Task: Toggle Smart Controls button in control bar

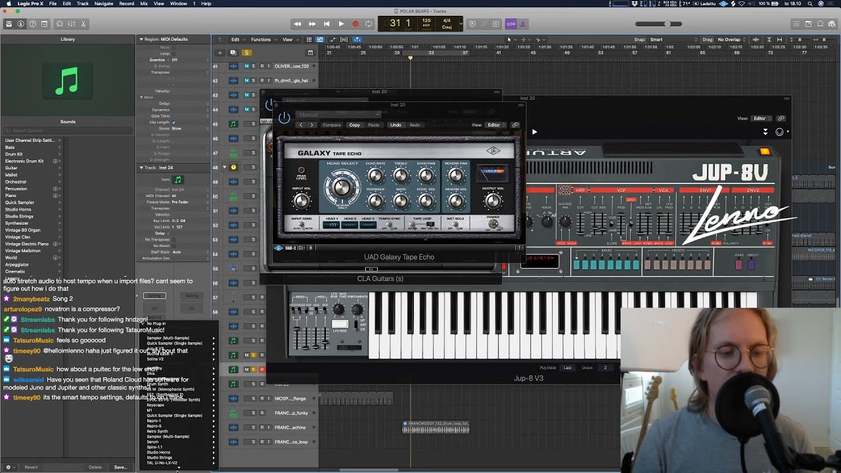Action: coord(60,24)
